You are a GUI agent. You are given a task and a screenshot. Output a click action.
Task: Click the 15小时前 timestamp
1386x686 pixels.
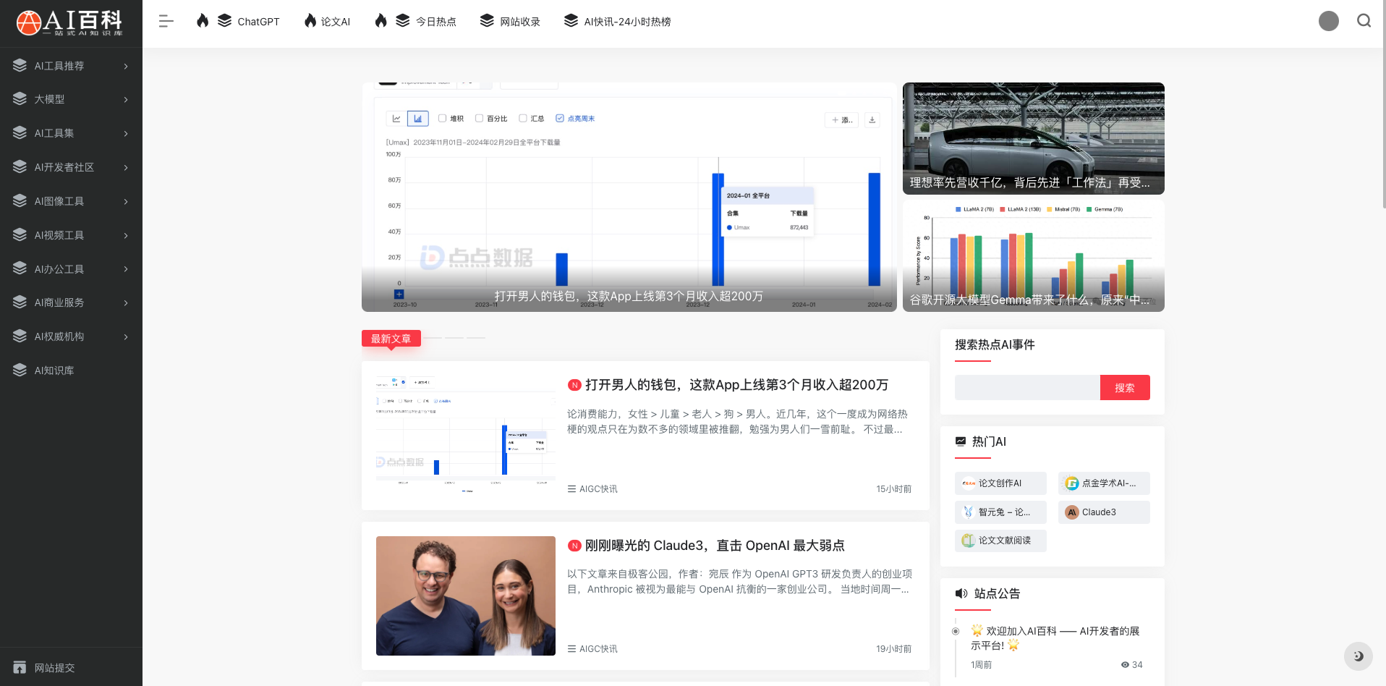tap(894, 489)
